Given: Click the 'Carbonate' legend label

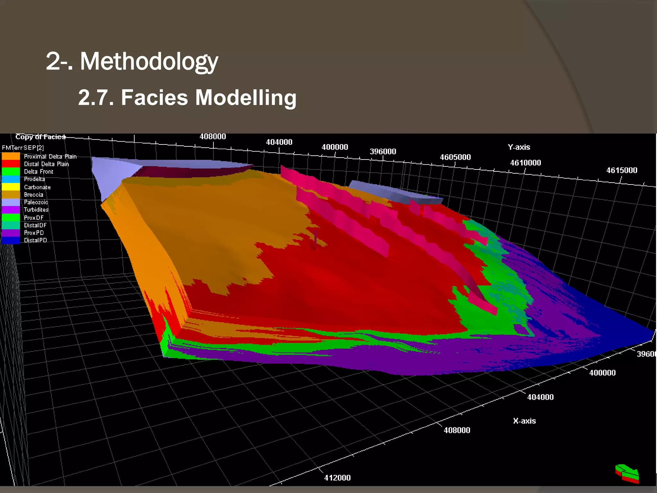Looking at the screenshot, I should pyautogui.click(x=37, y=187).
